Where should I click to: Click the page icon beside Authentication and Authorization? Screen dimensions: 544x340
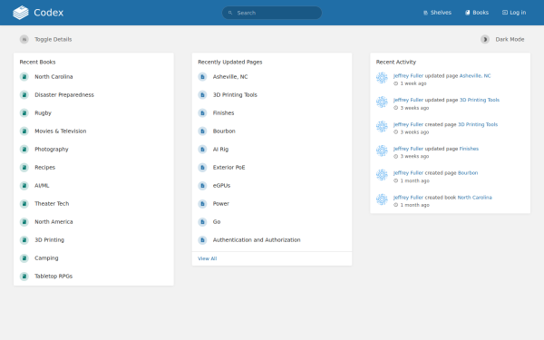(202, 240)
